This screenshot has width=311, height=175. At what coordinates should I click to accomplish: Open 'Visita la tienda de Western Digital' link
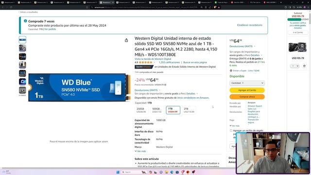point(153,59)
